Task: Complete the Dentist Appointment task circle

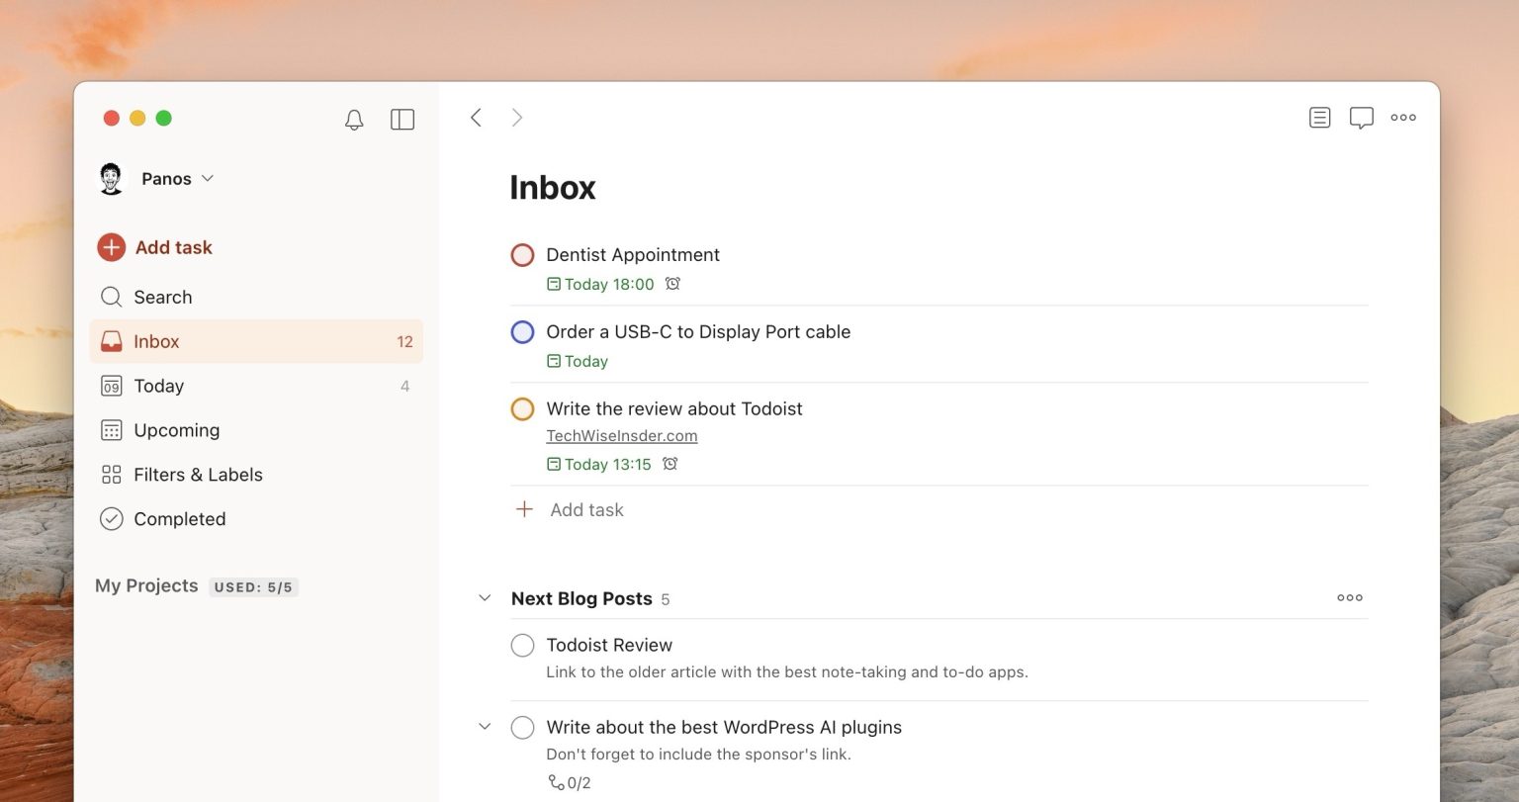Action: 522,254
